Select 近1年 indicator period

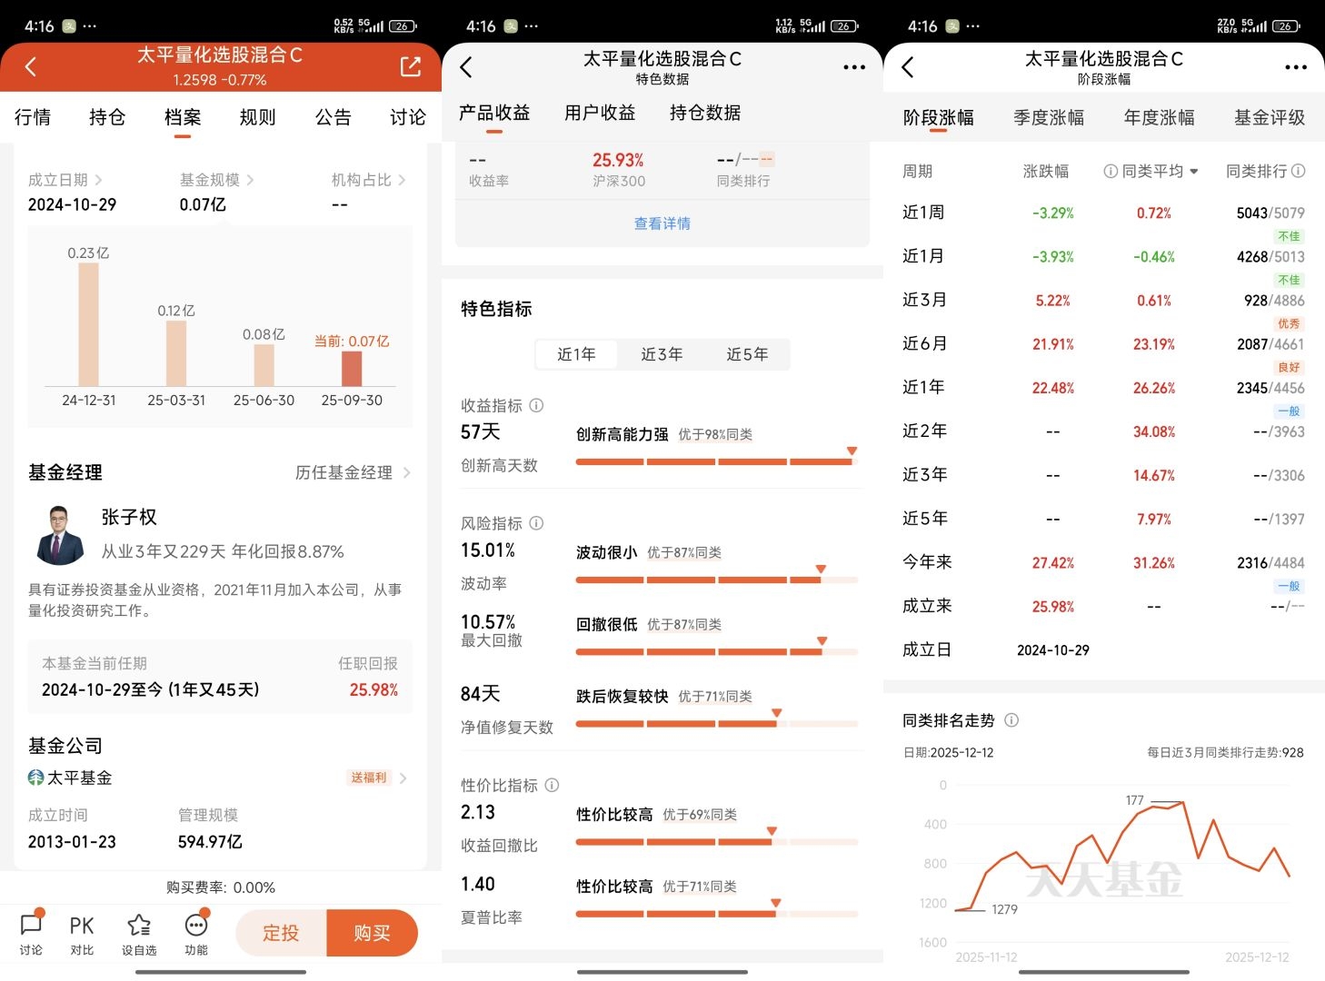[x=576, y=354]
